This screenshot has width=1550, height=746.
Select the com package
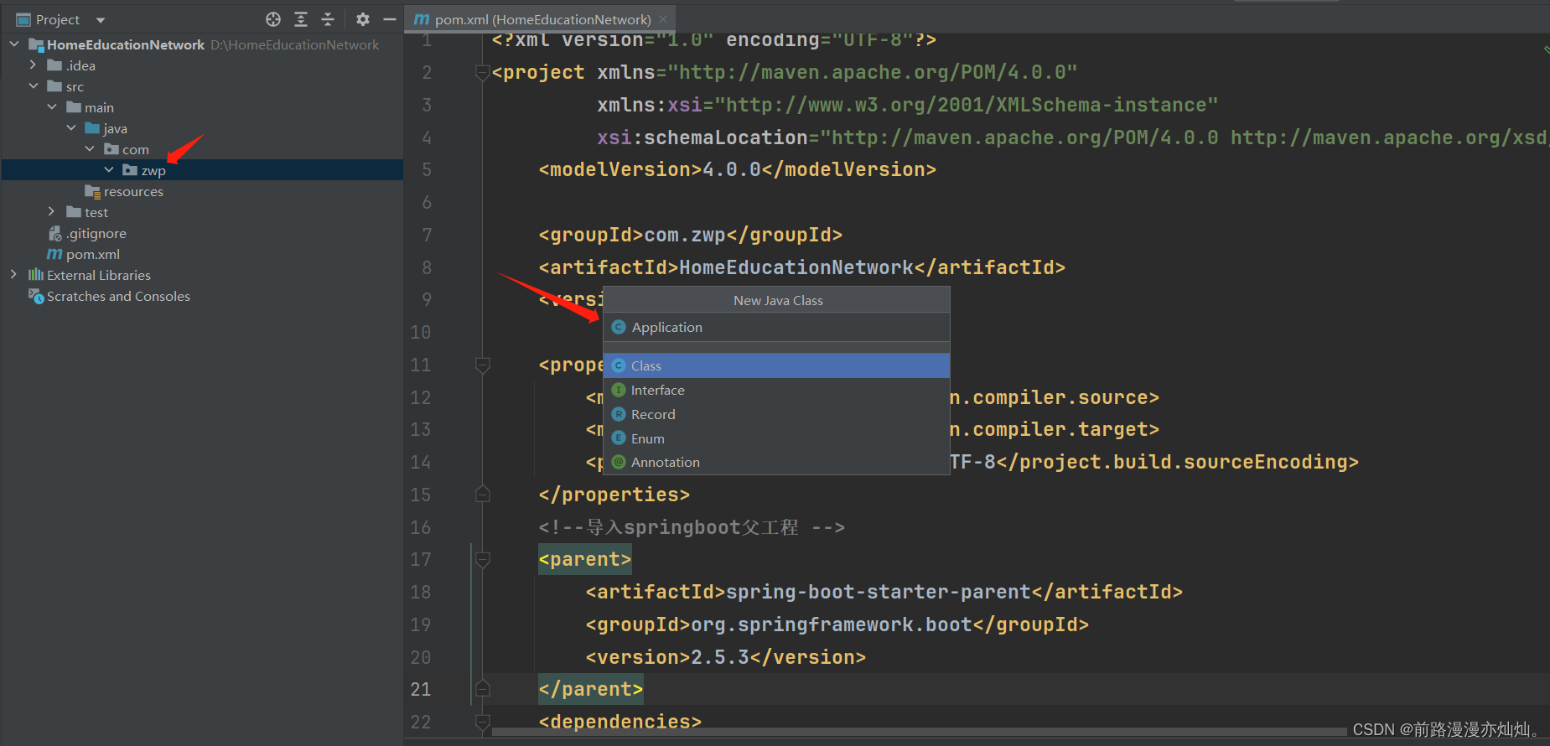[x=136, y=149]
